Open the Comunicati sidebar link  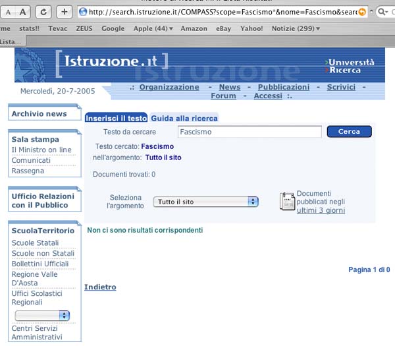[31, 160]
